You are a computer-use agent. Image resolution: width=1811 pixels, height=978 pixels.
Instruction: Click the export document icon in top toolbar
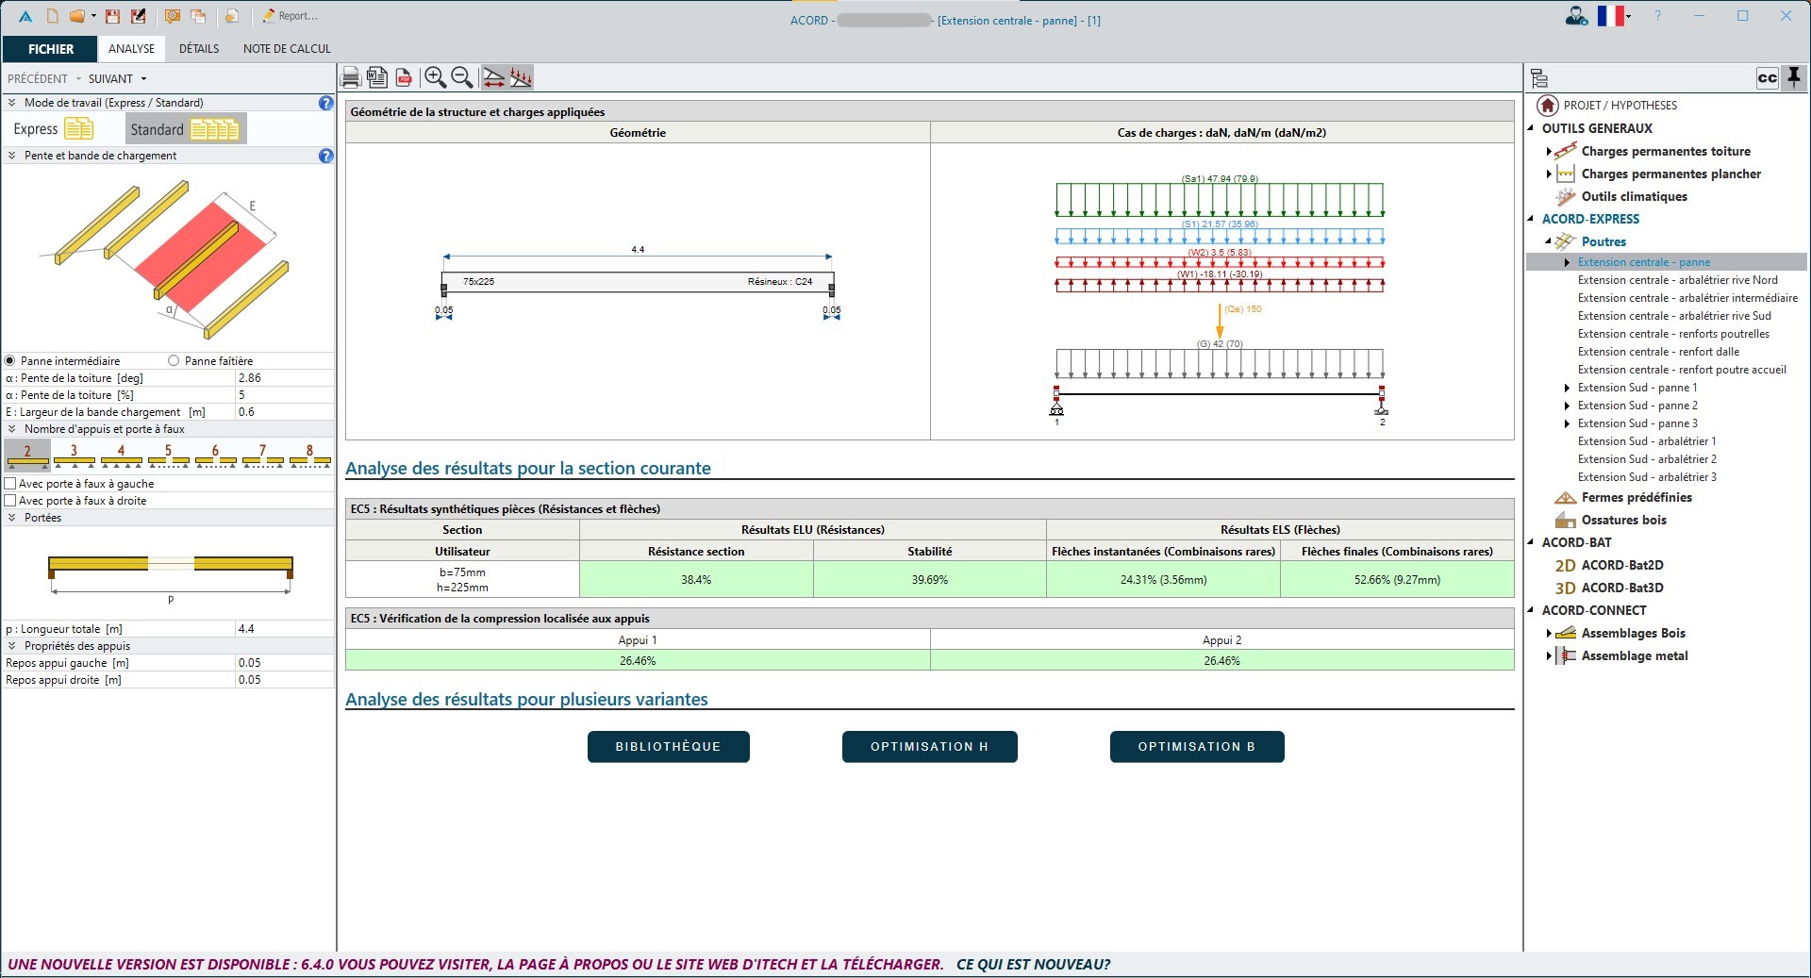231,16
